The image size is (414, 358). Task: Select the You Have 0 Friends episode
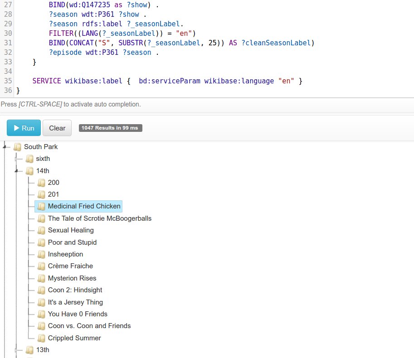(x=78, y=314)
